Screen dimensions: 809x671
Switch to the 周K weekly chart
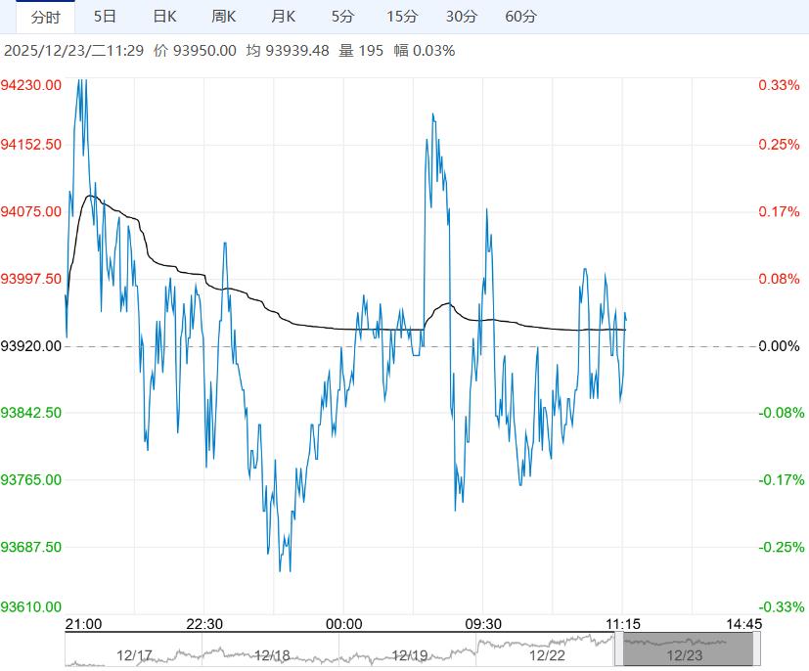click(x=224, y=17)
